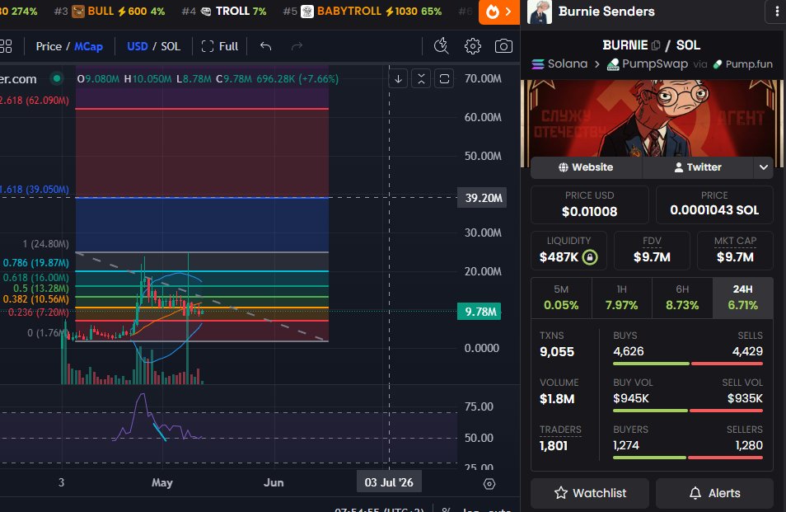The image size is (786, 512).
Task: Take a chart snapshot with camera icon
Action: point(503,46)
